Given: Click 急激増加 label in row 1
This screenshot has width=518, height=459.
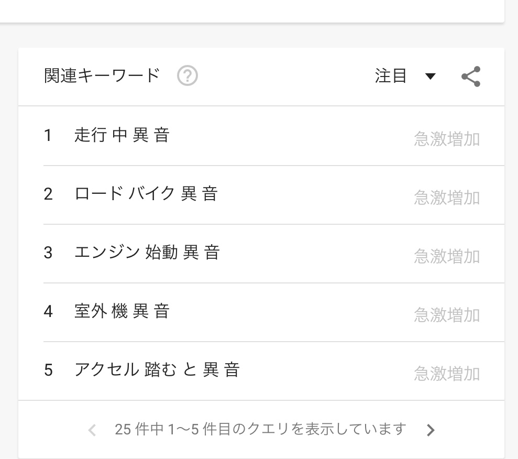Looking at the screenshot, I should [447, 139].
